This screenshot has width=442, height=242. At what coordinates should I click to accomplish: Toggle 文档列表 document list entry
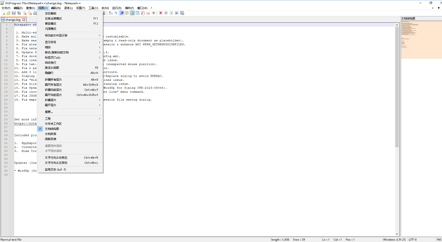(x=70, y=134)
